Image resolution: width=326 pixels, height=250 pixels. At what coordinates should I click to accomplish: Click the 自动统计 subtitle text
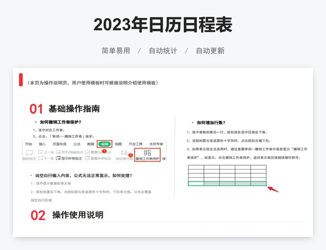click(x=163, y=51)
